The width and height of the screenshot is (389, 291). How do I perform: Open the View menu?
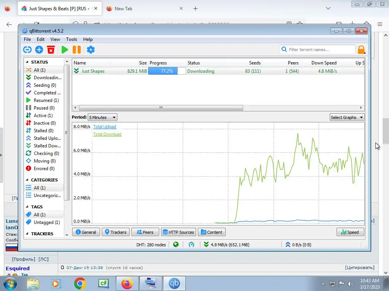pos(55,39)
